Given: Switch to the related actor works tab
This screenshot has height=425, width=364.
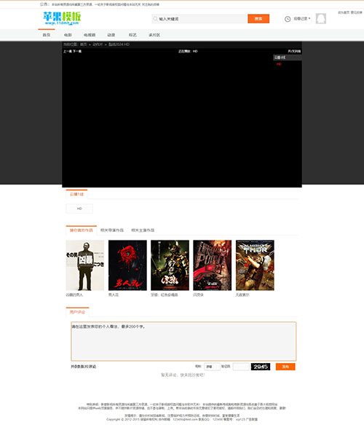Looking at the screenshot, I should pyautogui.click(x=143, y=230).
